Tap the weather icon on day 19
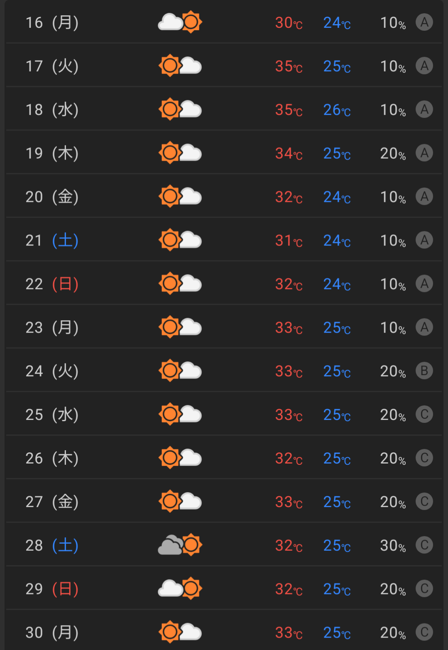This screenshot has height=650, width=448. pos(180,153)
